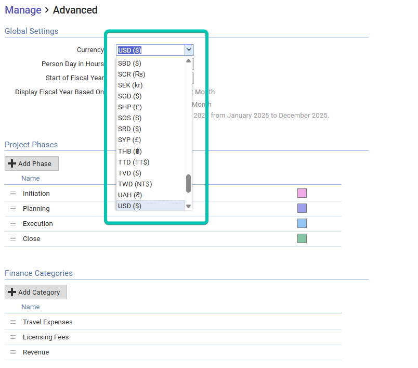Select UAH (₴) in the currency list
Viewport: 418px width, 368px height.
point(130,195)
